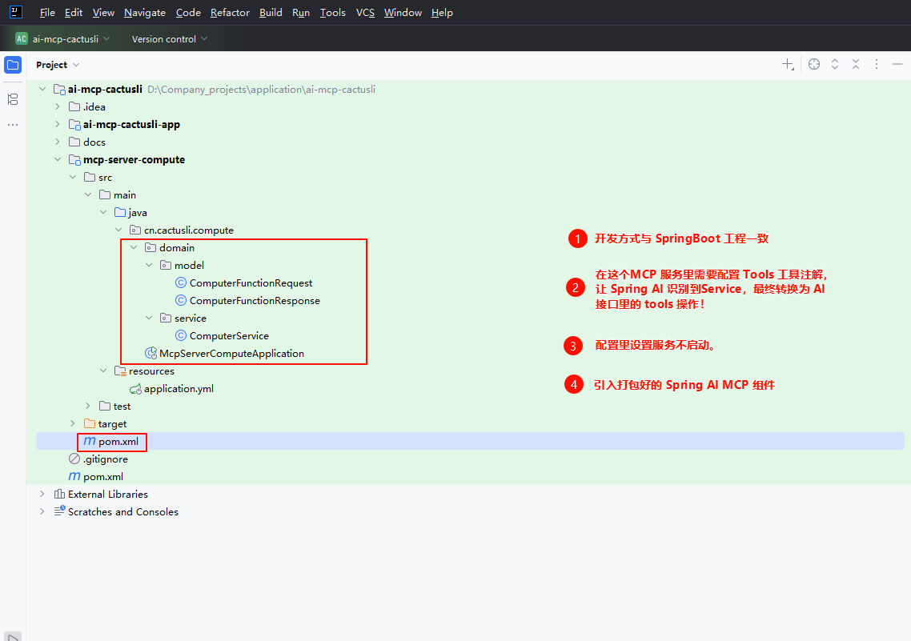Click the ComputerFunctionRequest class icon
Viewport: 911px width, 641px height.
click(181, 282)
